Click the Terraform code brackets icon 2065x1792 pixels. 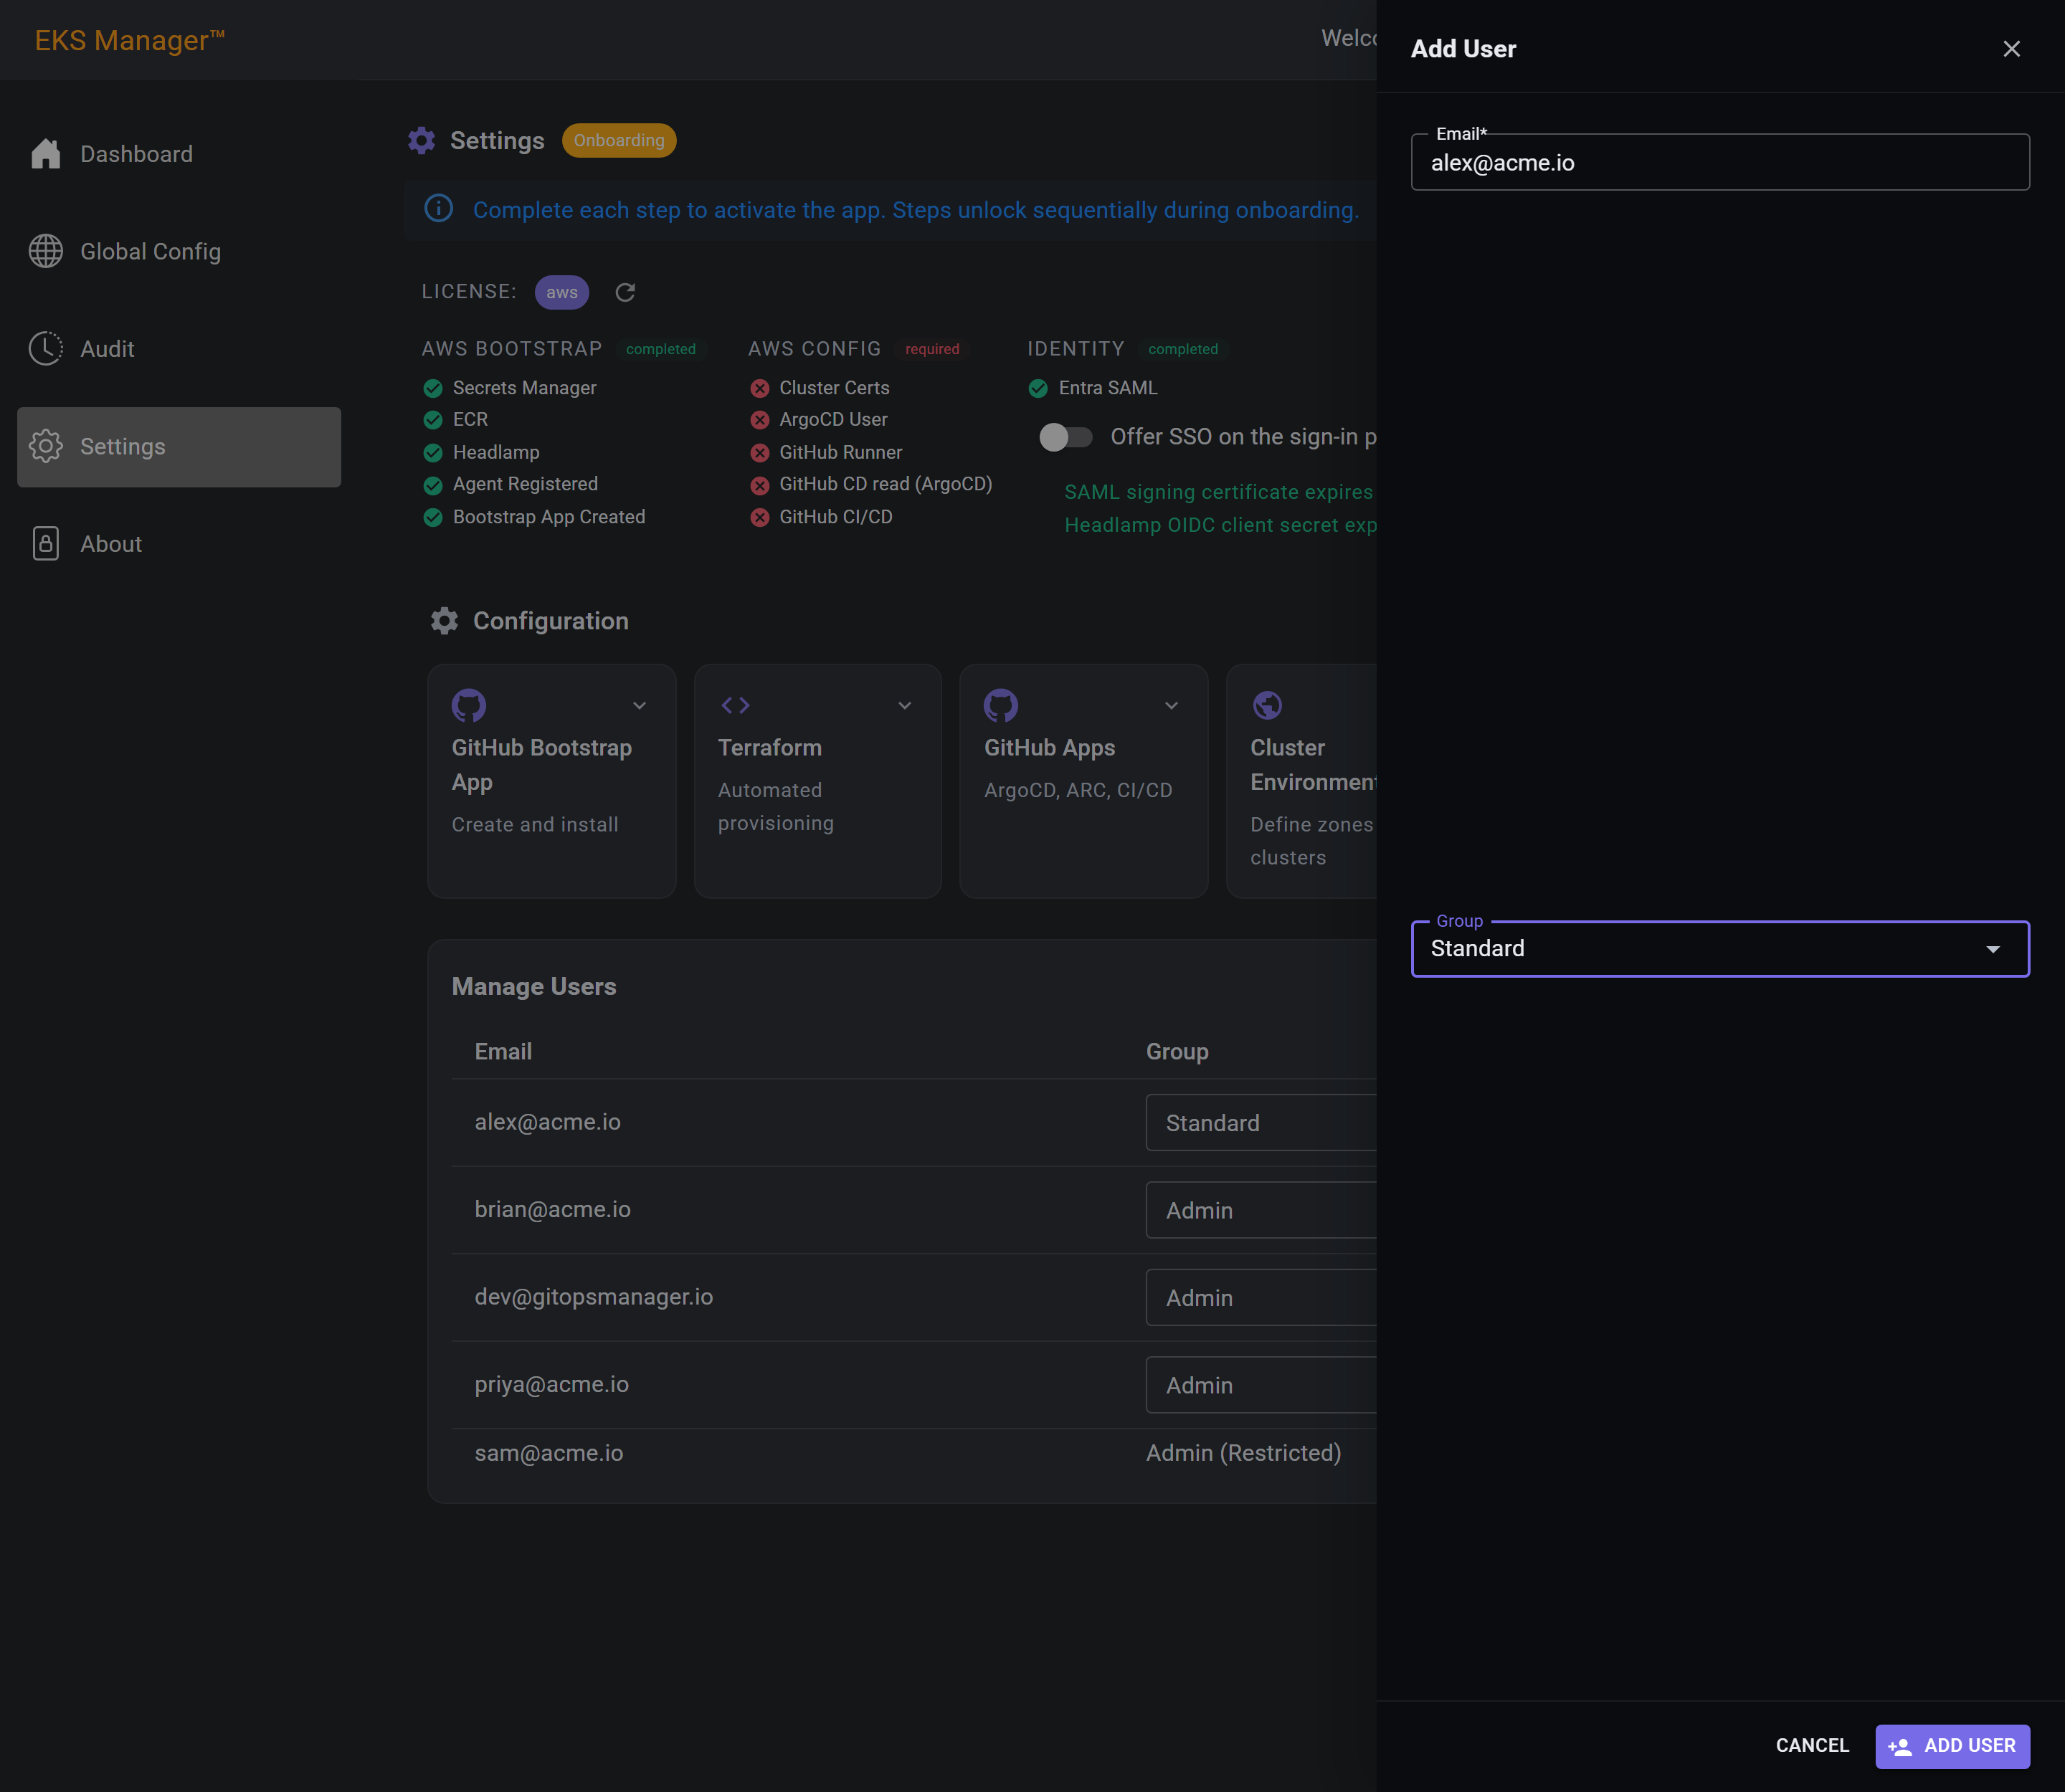click(x=736, y=705)
